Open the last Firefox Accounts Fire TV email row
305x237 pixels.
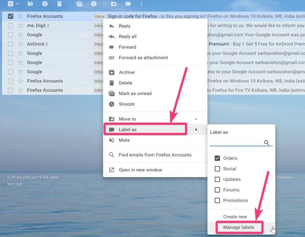pyautogui.click(x=153, y=90)
